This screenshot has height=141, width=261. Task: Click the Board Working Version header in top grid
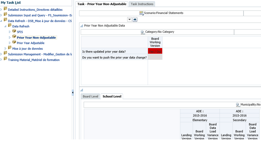point(155,42)
